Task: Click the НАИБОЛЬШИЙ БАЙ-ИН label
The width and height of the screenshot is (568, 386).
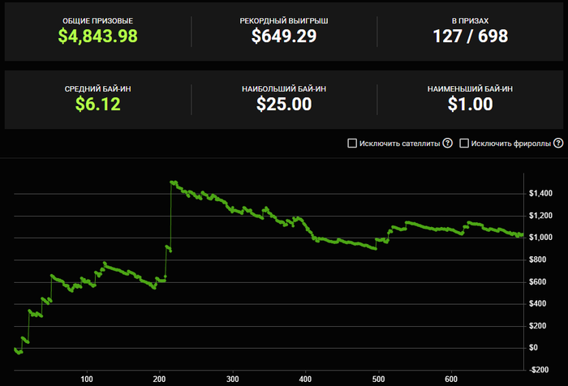Action: [284, 89]
